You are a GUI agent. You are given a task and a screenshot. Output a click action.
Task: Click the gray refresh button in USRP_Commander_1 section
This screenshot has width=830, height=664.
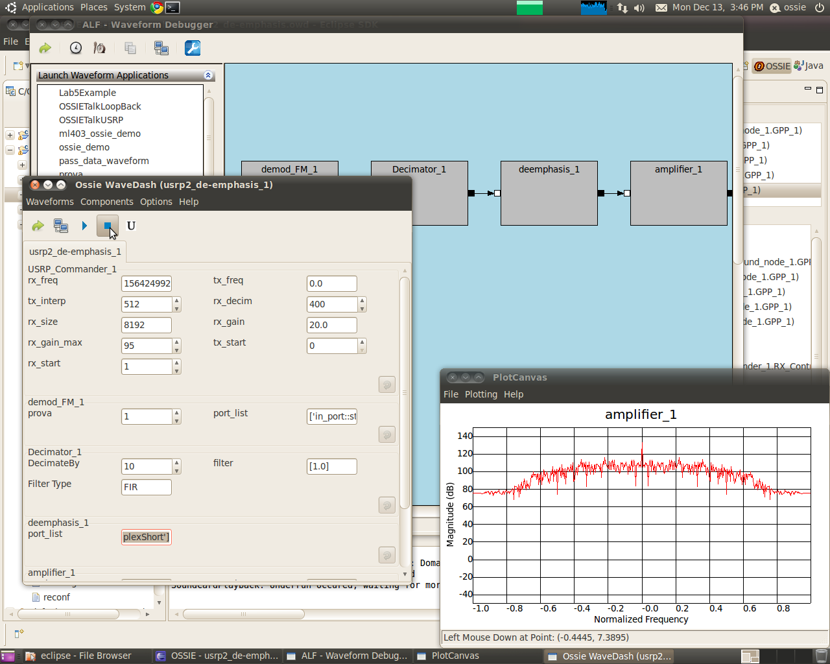tap(387, 385)
